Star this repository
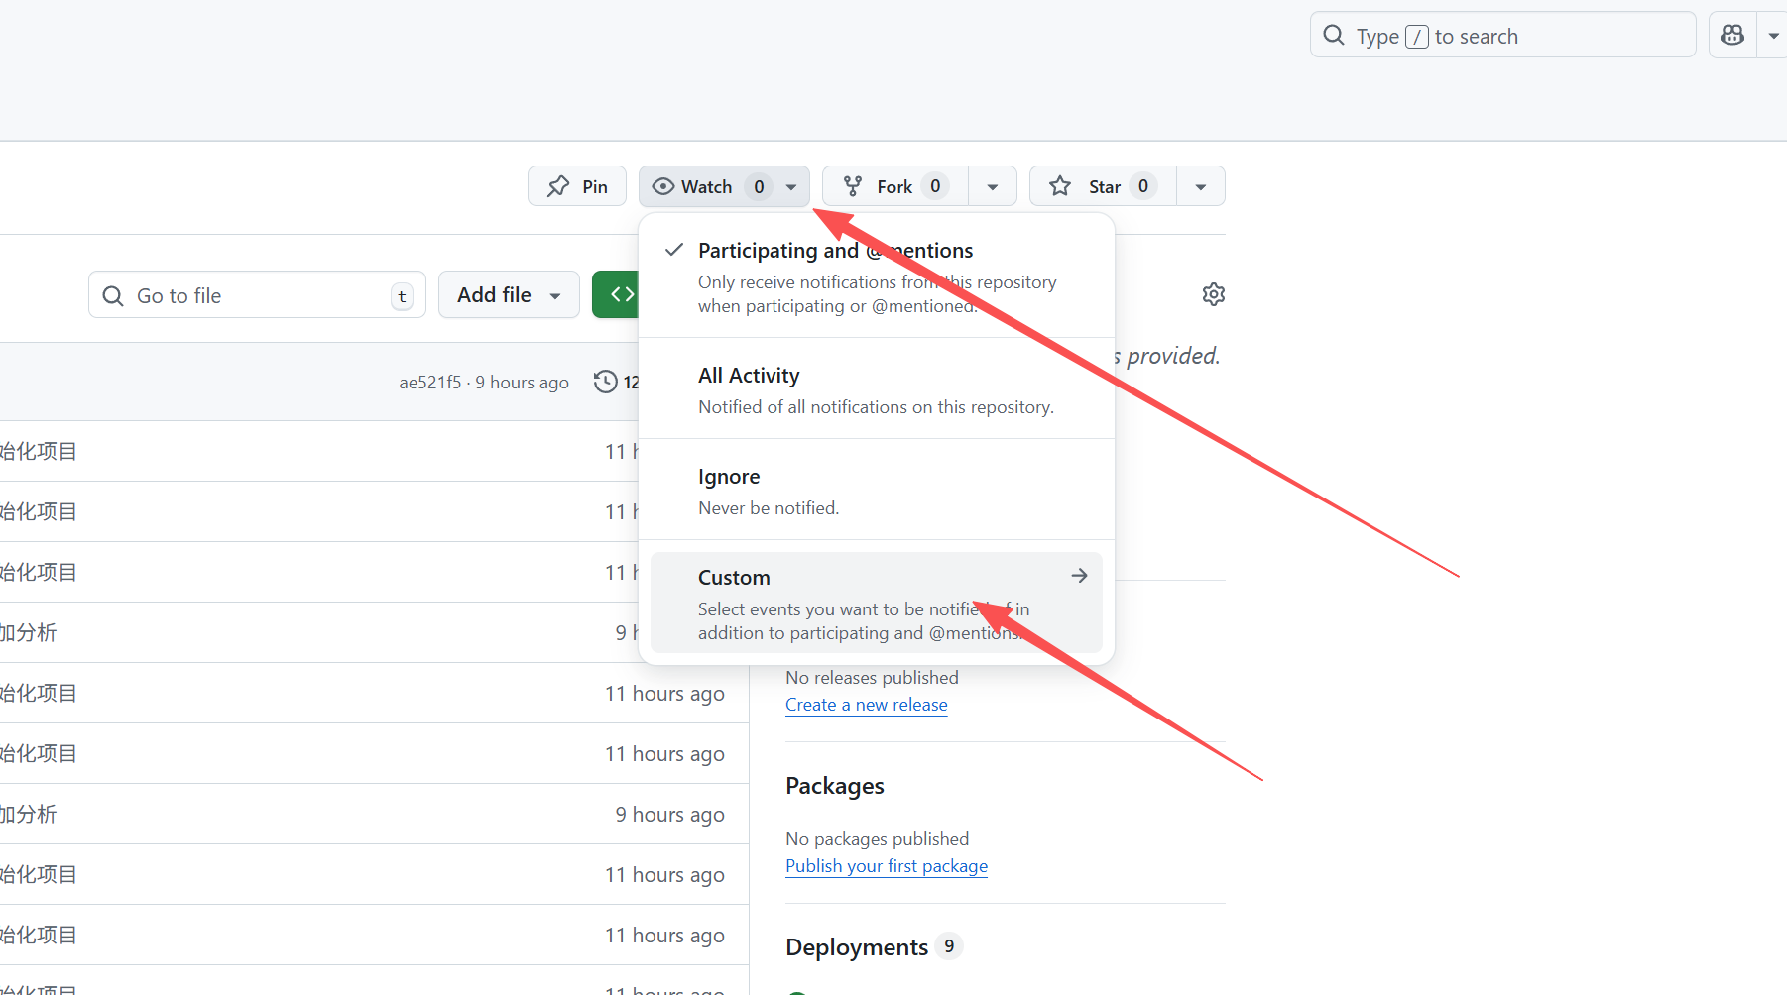 tap(1103, 186)
